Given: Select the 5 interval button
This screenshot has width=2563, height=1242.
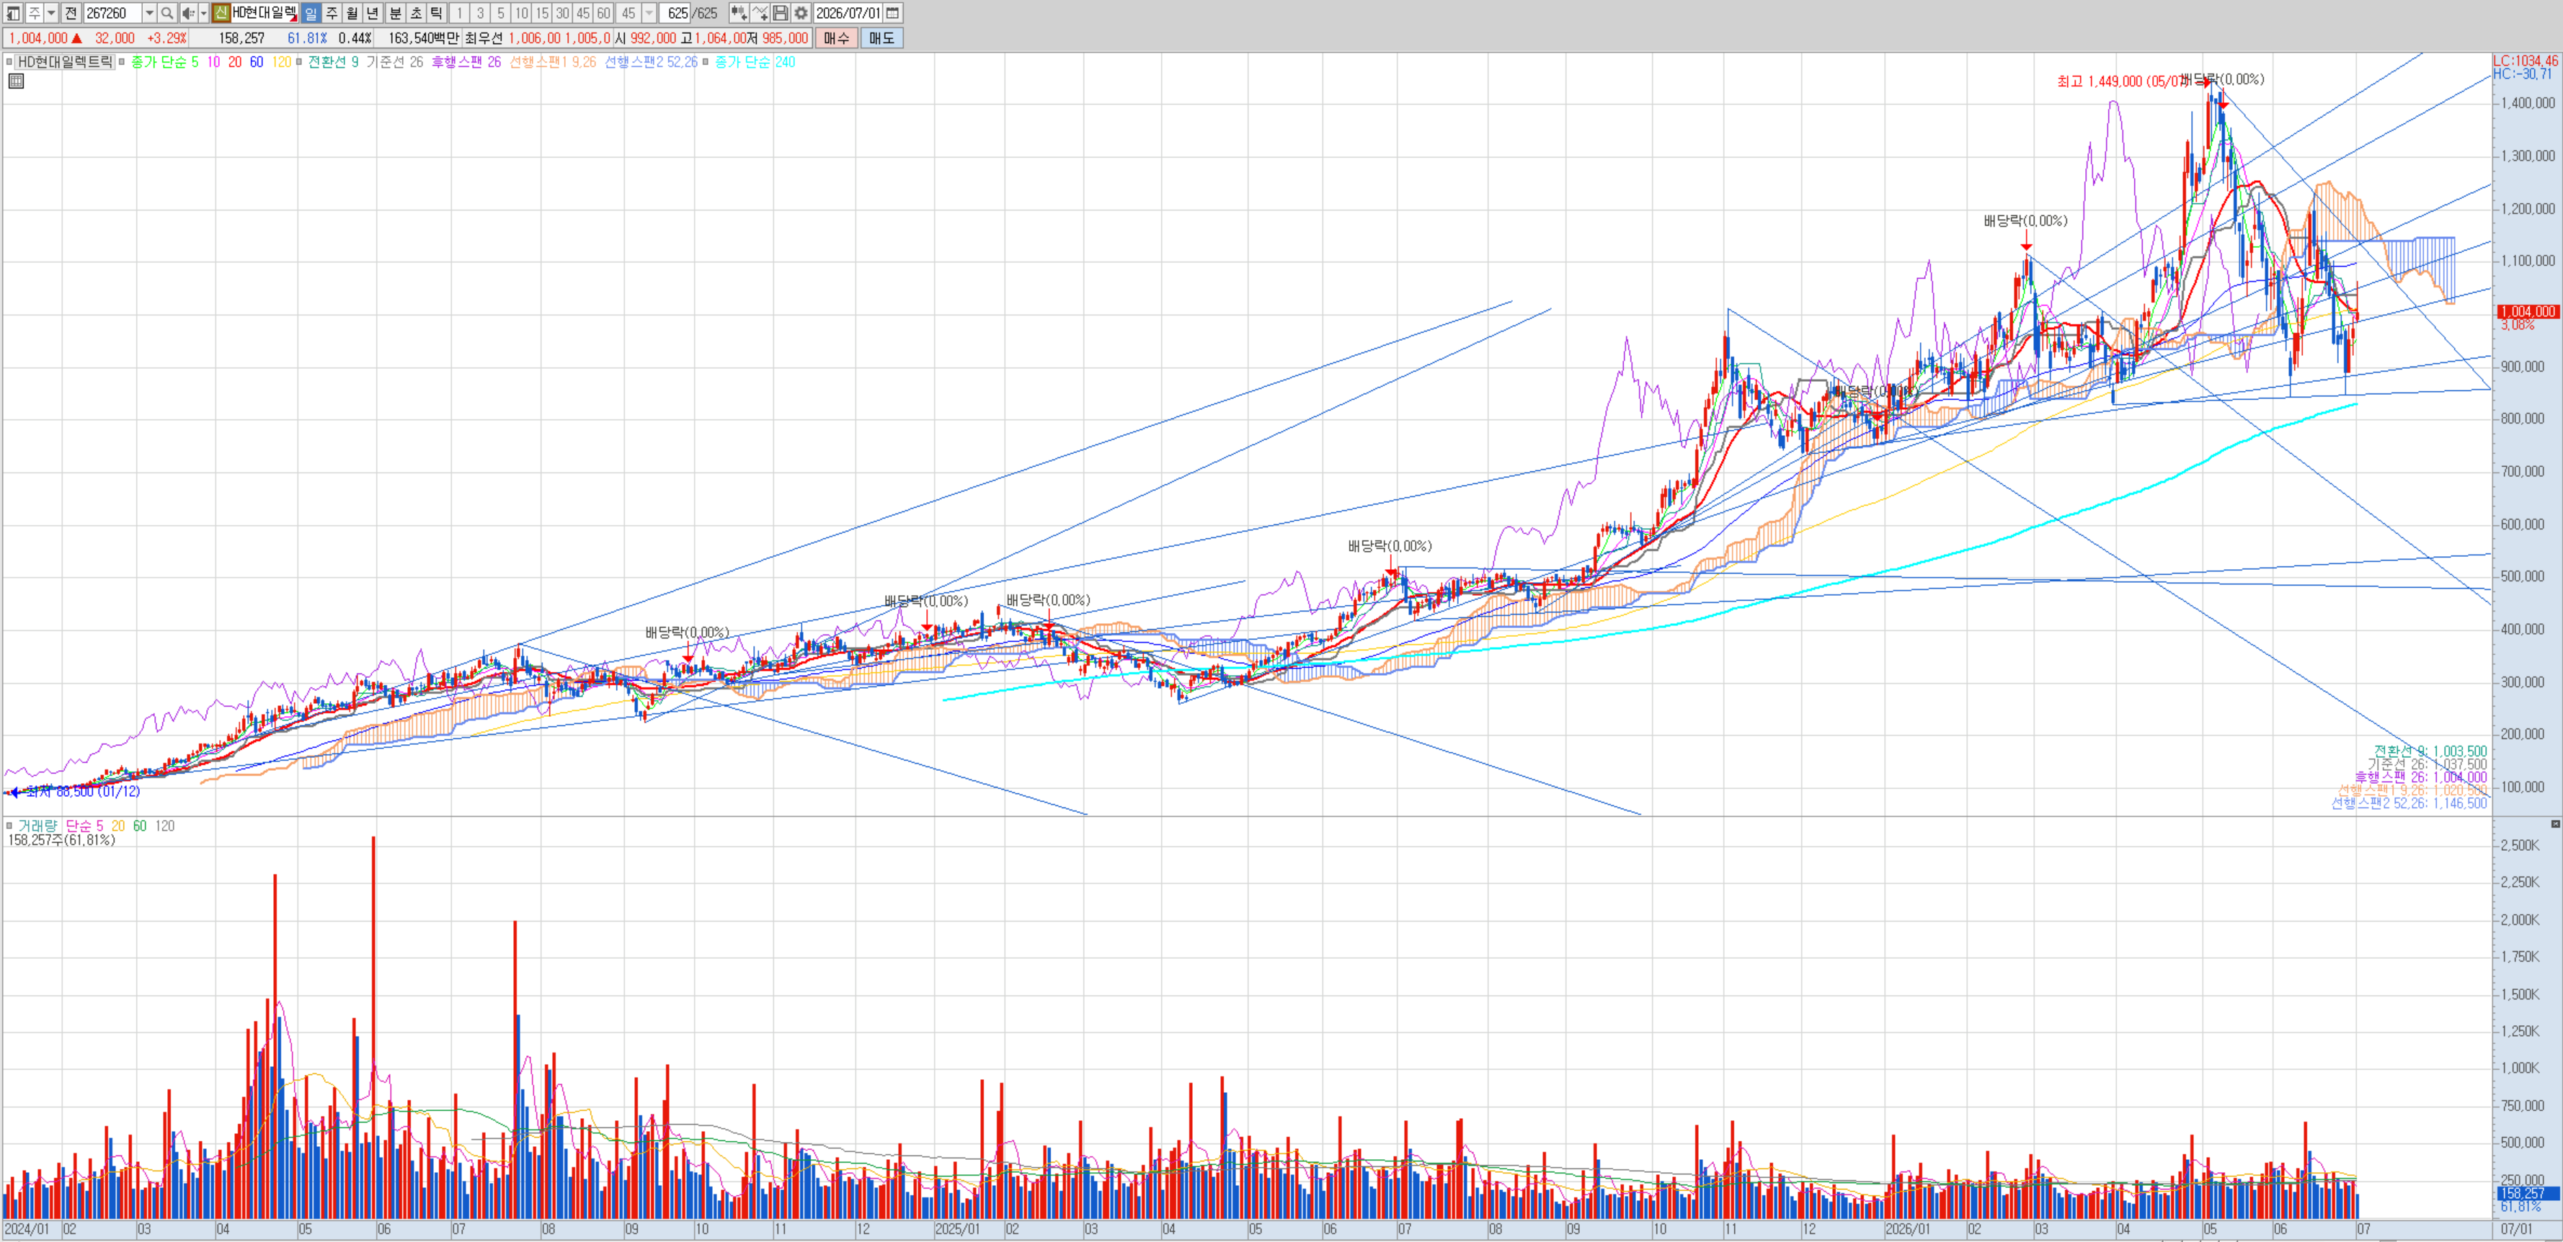Looking at the screenshot, I should [500, 13].
